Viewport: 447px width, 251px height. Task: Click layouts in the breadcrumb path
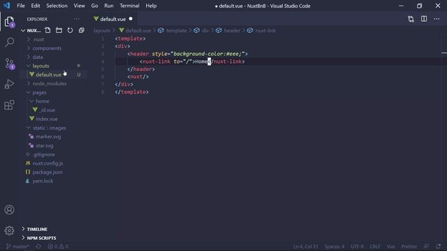tap(102, 31)
